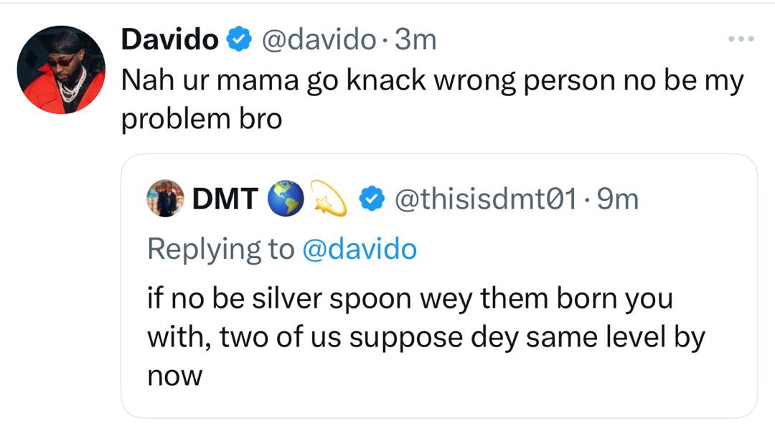Click the word "now" in the quoted tweet
Image resolution: width=775 pixels, height=431 pixels.
[x=175, y=375]
